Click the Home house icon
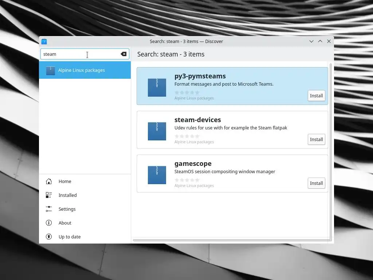 (49, 182)
